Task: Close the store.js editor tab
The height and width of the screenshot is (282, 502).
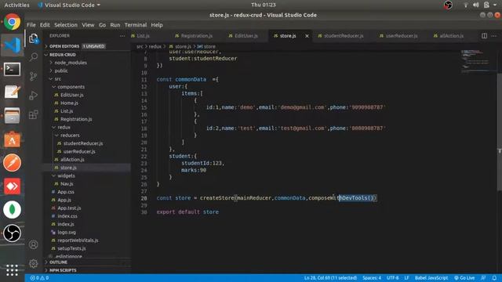Action: click(307, 36)
